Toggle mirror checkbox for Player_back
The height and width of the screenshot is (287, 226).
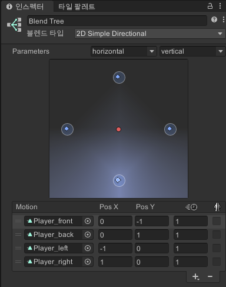tap(217, 235)
